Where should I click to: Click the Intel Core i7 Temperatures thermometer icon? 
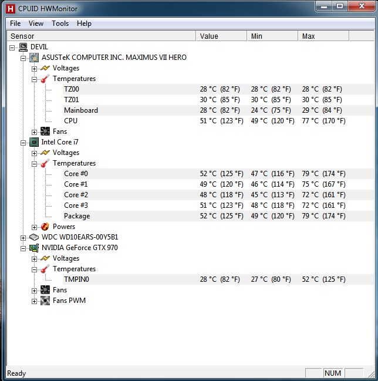[x=45, y=163]
